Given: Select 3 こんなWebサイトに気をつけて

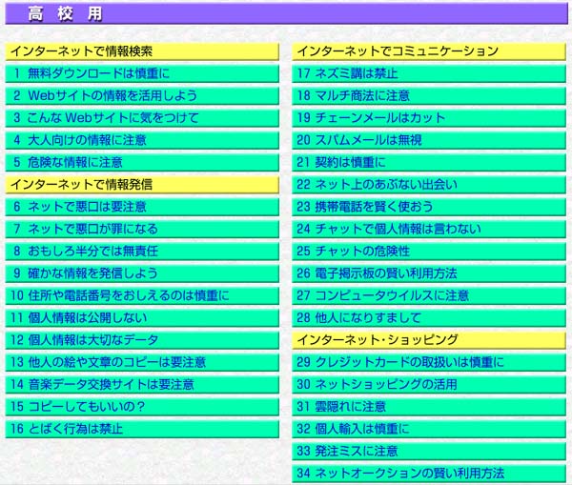Looking at the screenshot, I should click(x=106, y=118).
